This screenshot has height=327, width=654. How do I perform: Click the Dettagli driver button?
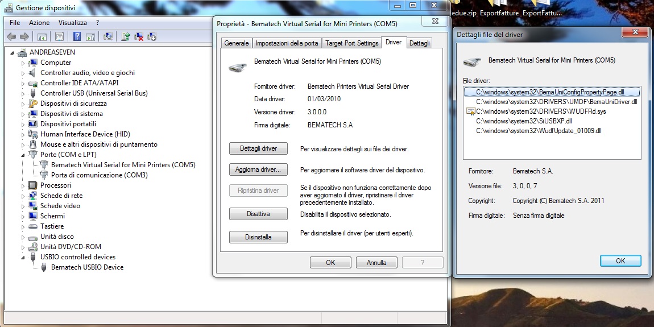click(258, 148)
